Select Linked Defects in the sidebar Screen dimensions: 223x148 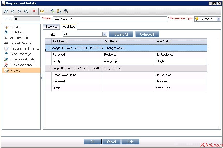(x=21, y=43)
